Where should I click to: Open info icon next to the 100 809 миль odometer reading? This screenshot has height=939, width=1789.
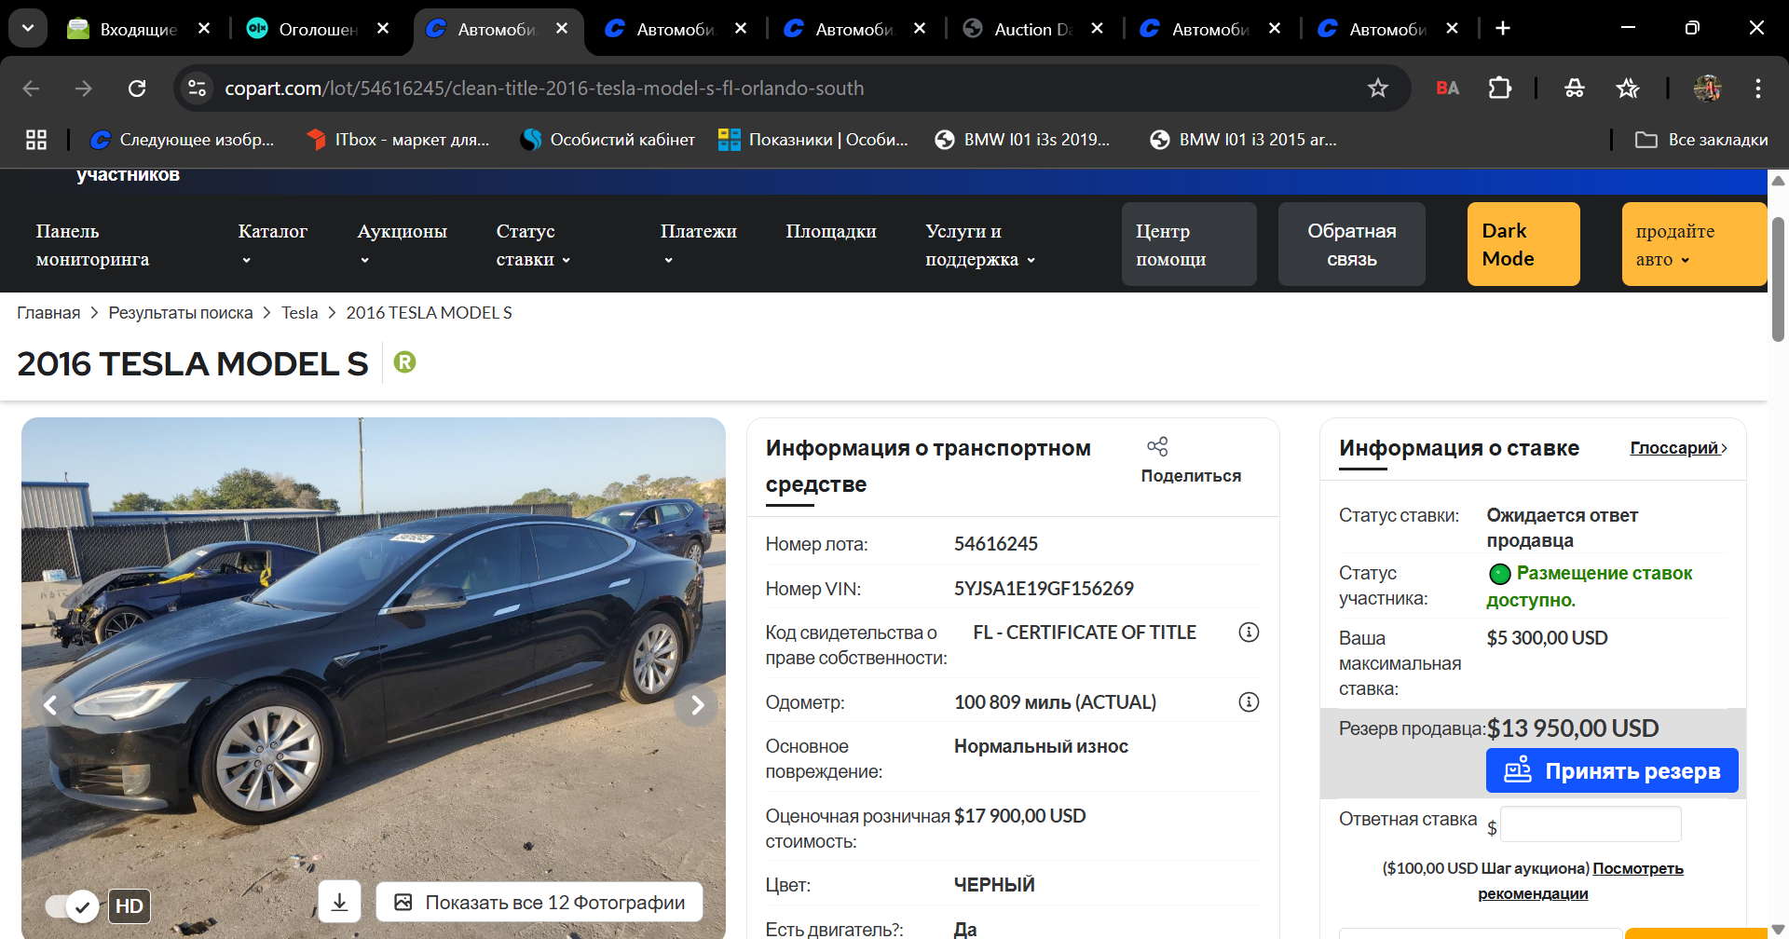[x=1249, y=702]
